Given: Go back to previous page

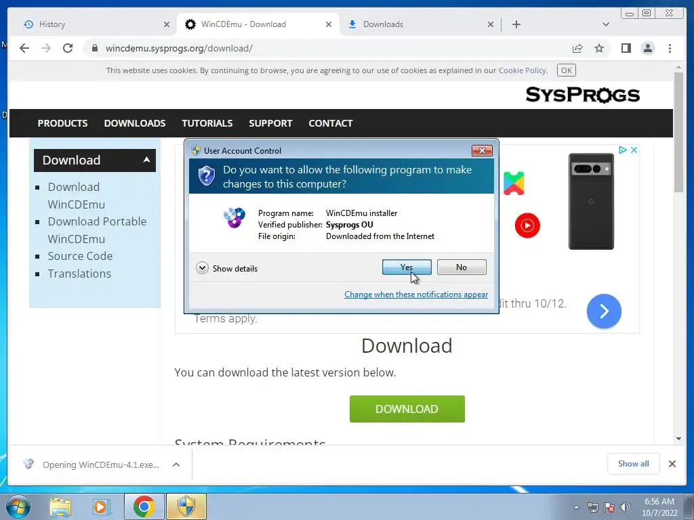Looking at the screenshot, I should pyautogui.click(x=24, y=48).
